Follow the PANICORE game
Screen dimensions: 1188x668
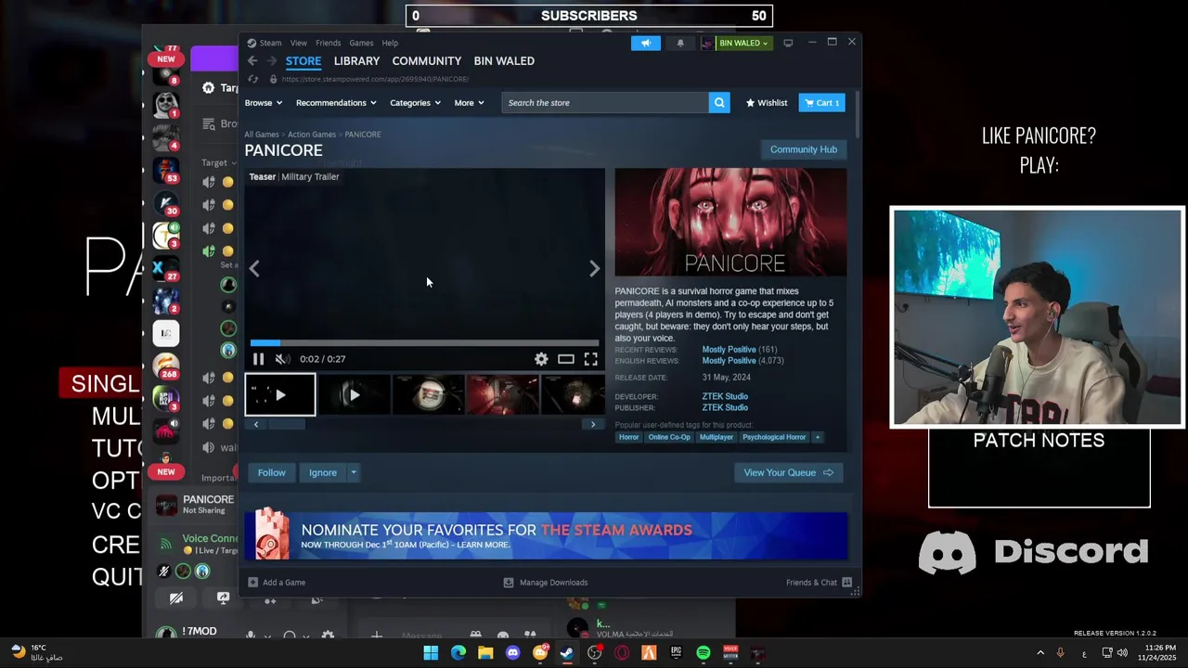(x=272, y=472)
